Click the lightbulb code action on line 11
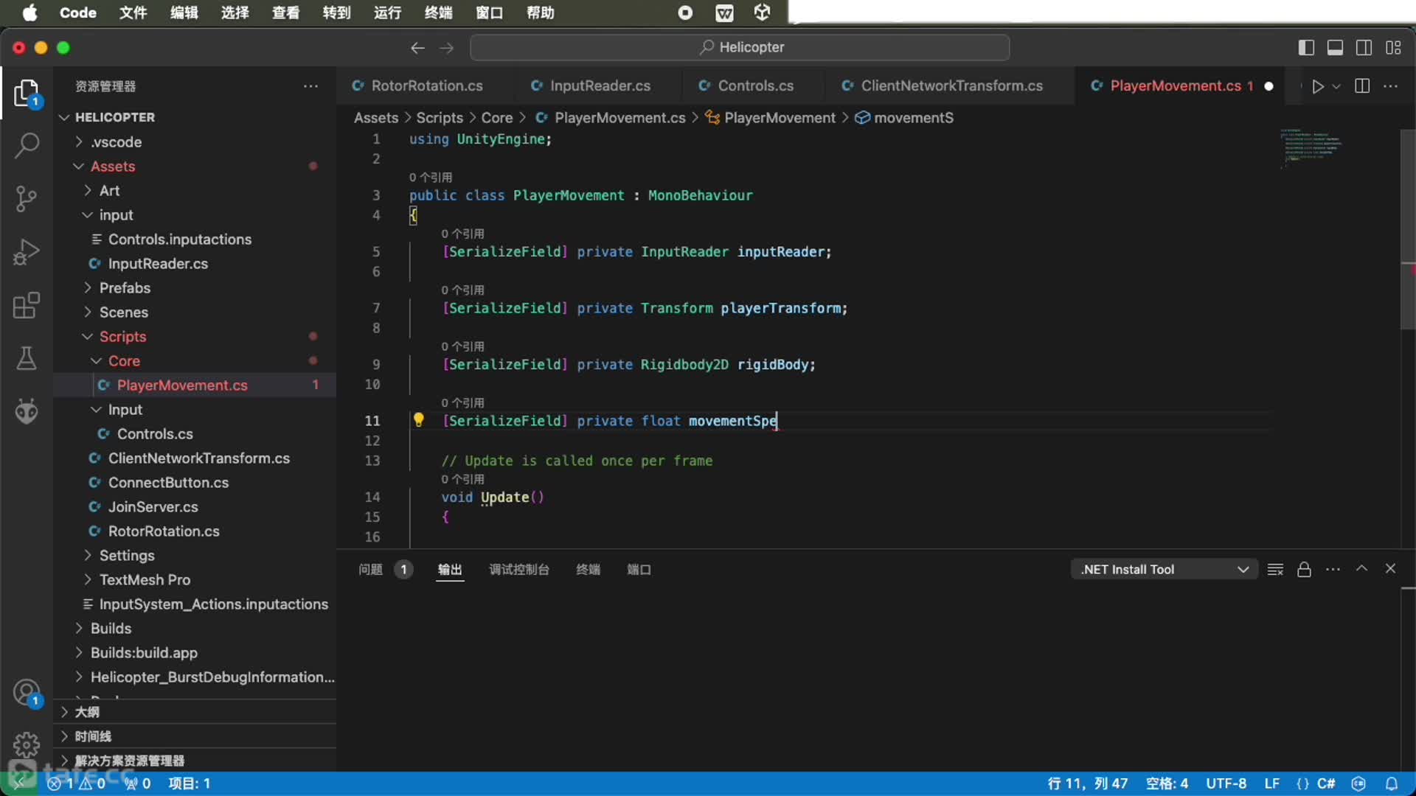This screenshot has width=1416, height=796. (418, 420)
